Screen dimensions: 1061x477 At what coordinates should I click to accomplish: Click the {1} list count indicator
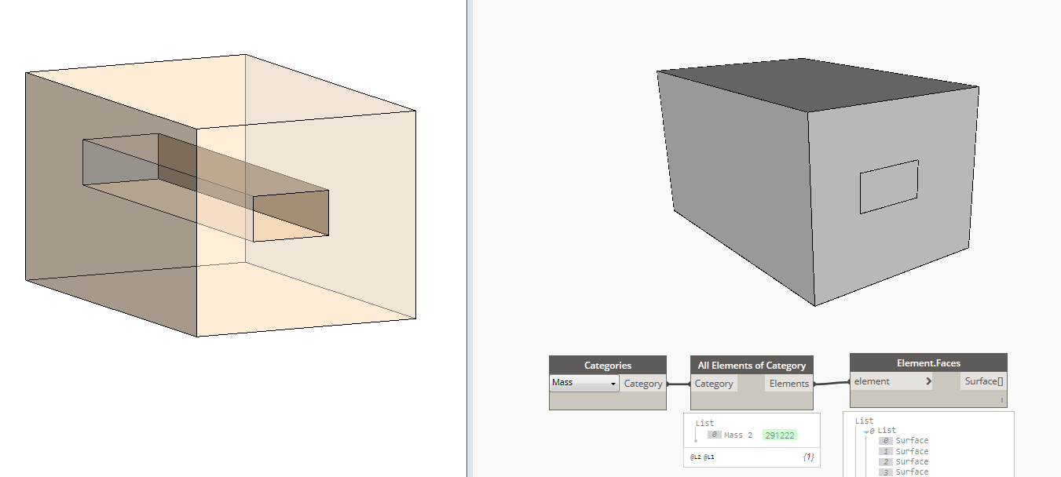[807, 457]
